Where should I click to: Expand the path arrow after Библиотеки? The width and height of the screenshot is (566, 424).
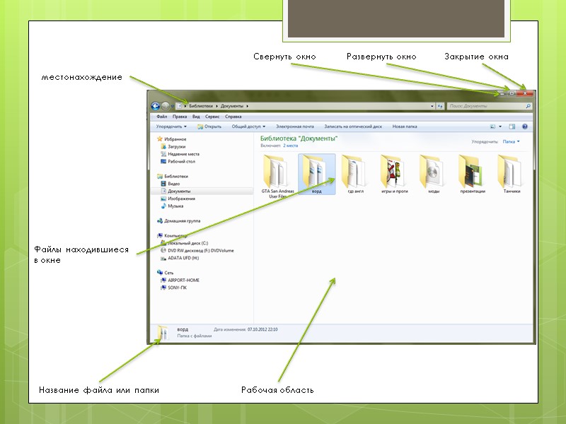point(217,106)
